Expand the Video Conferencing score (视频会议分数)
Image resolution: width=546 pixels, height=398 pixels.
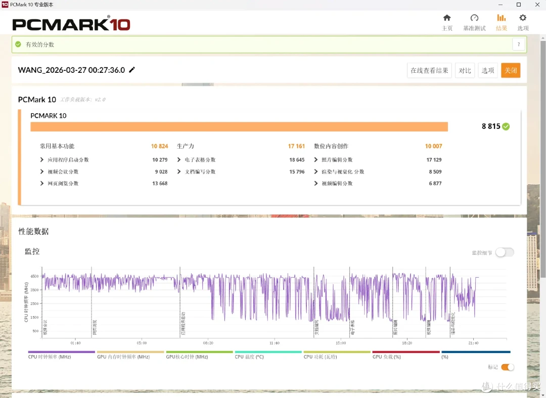[x=42, y=171]
